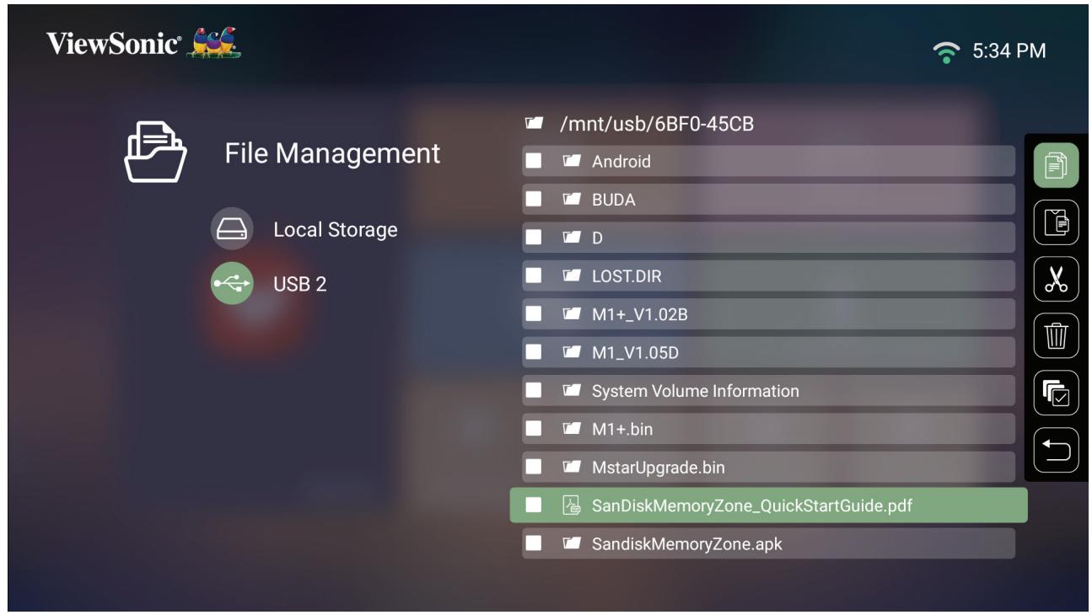Select the MstarUpgrade.bin file name
Image resolution: width=1092 pixels, height=615 pixels.
coord(659,467)
